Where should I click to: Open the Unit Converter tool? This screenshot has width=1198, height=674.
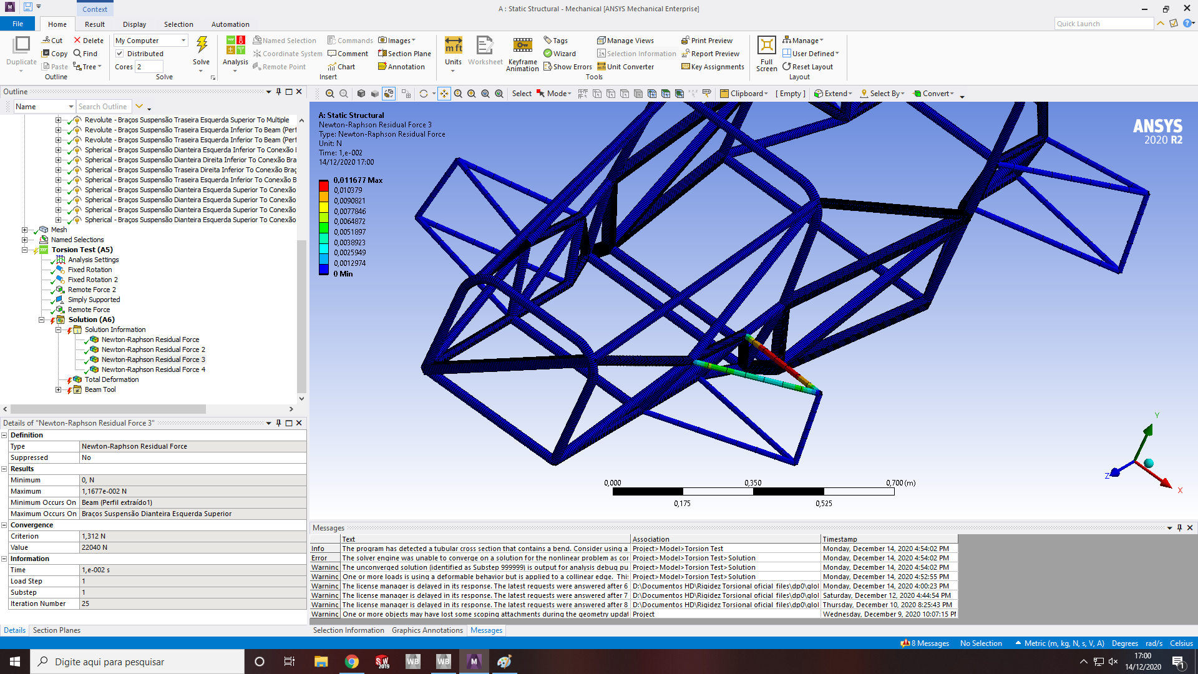(x=625, y=67)
